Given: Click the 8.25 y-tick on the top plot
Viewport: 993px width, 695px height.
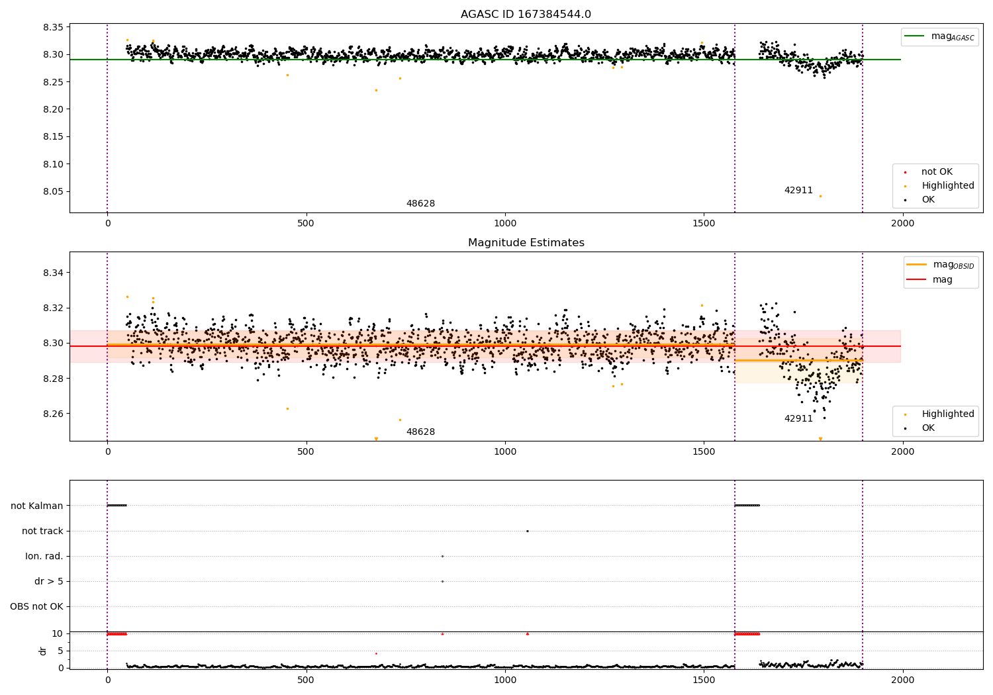Looking at the screenshot, I should point(53,82).
